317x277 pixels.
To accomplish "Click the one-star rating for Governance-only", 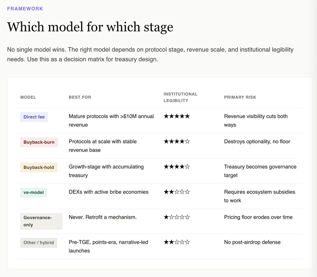I will coord(177,217).
